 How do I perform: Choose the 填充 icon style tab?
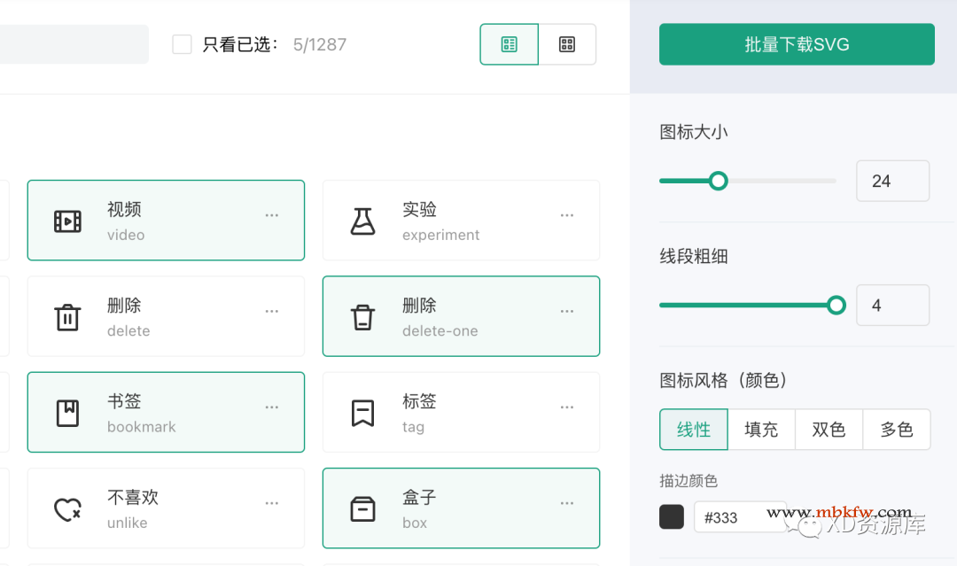click(761, 430)
